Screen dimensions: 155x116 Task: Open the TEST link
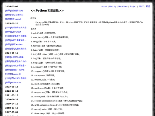(x=141, y=6)
